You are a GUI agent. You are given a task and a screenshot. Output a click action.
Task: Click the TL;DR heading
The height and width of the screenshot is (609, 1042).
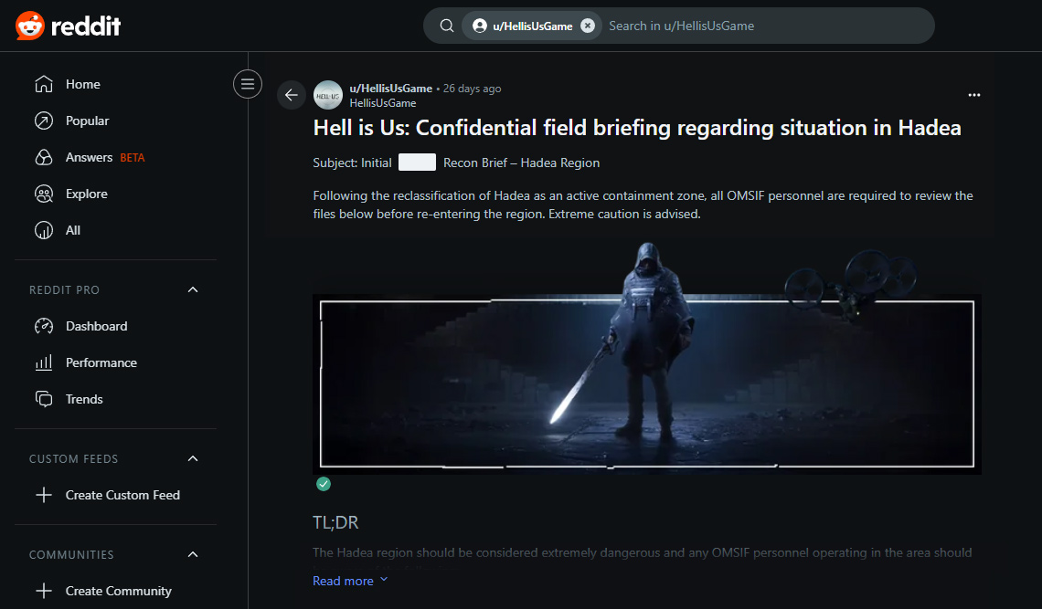tap(335, 522)
